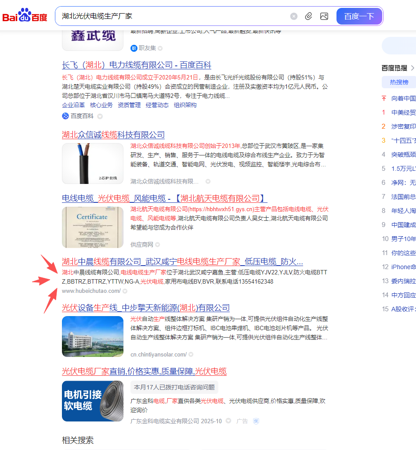The width and height of the screenshot is (416, 450).
Task: Open the 企业沿革 sub-link
Action: click(73, 105)
